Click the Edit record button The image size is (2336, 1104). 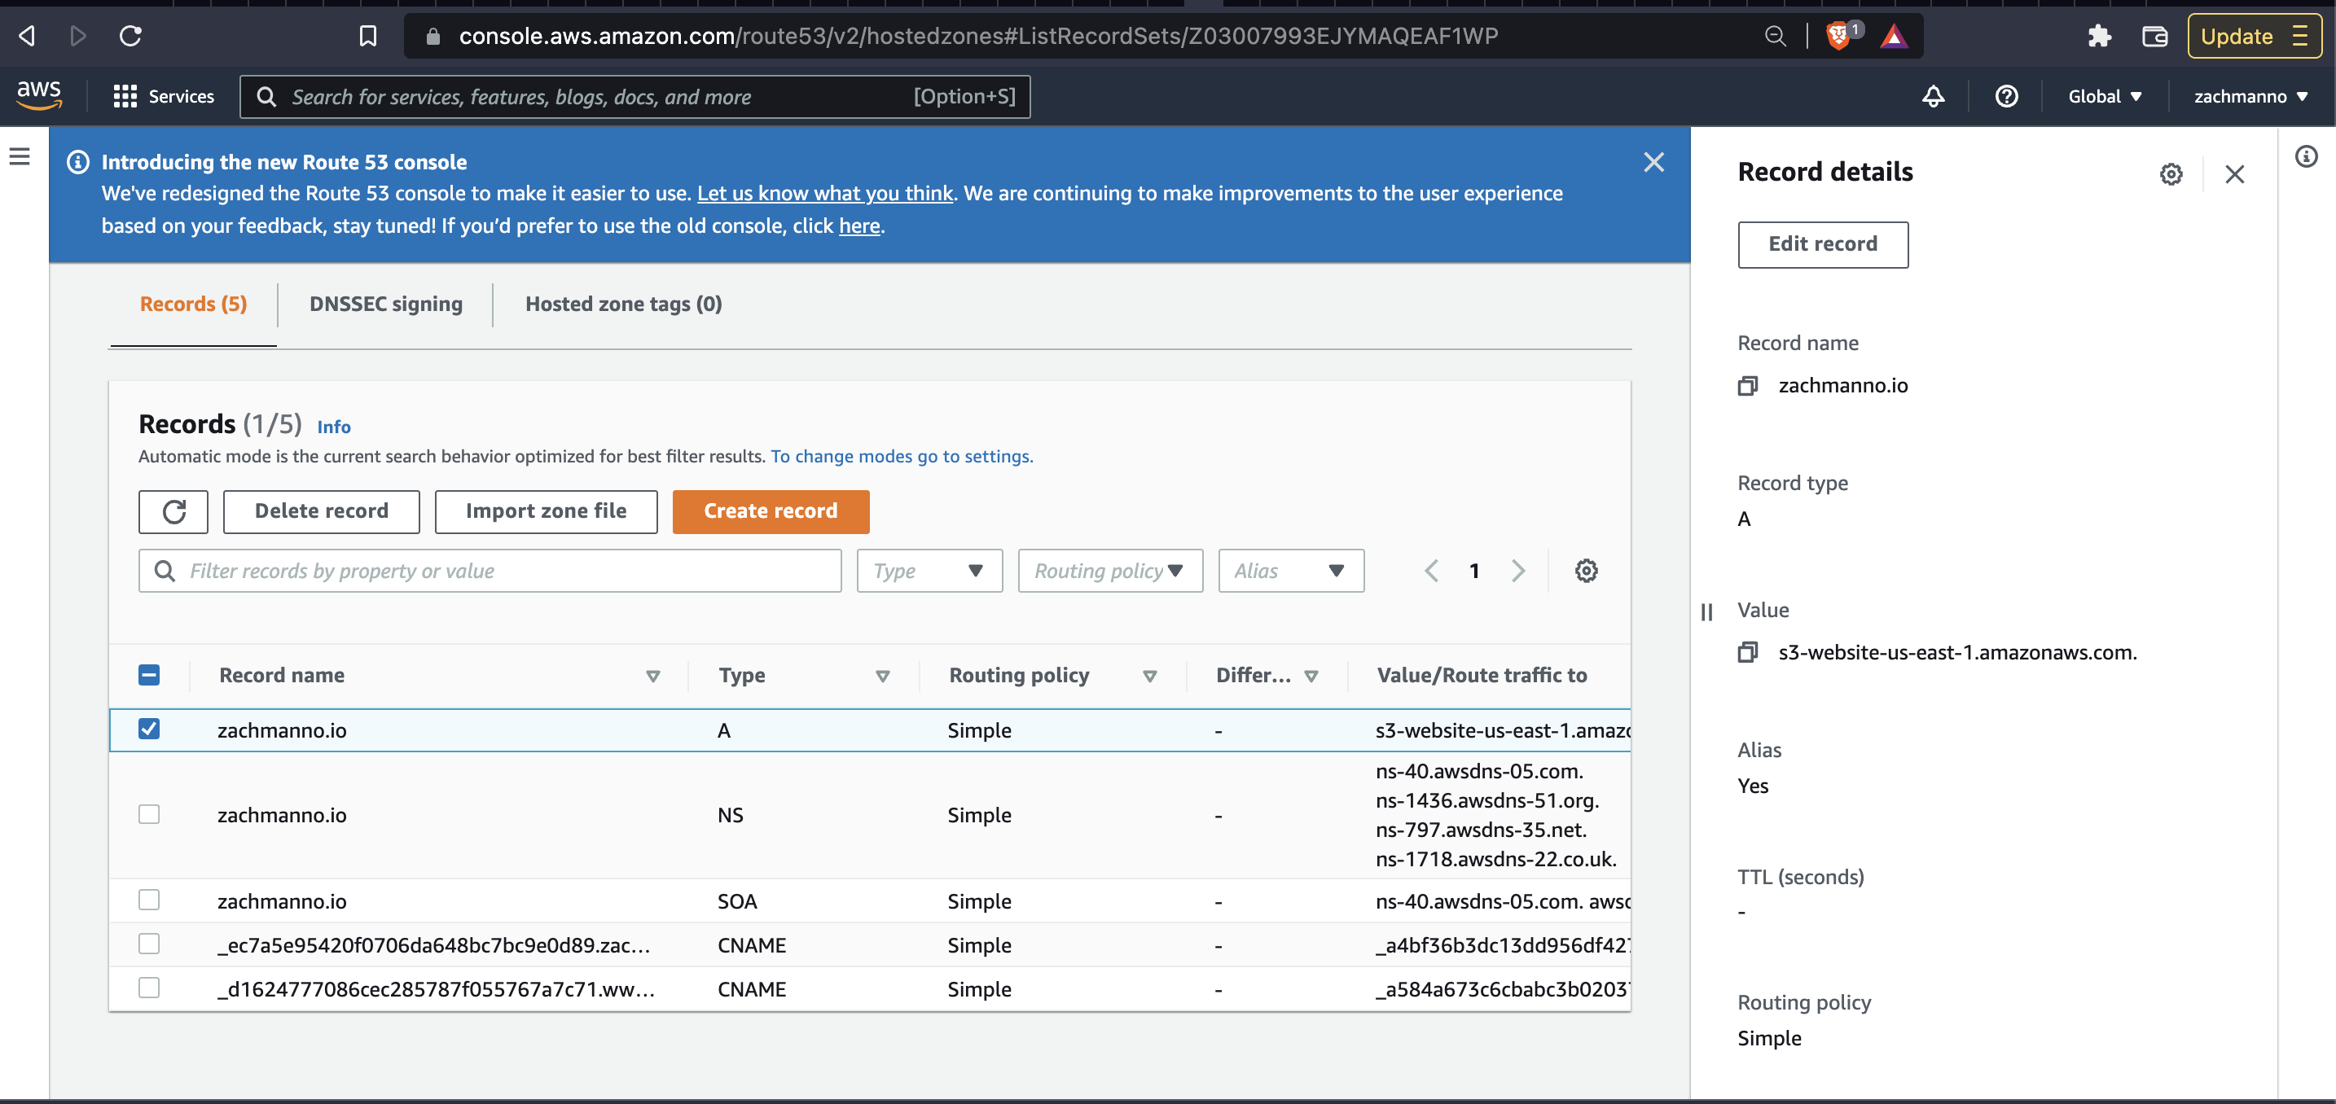point(1823,245)
